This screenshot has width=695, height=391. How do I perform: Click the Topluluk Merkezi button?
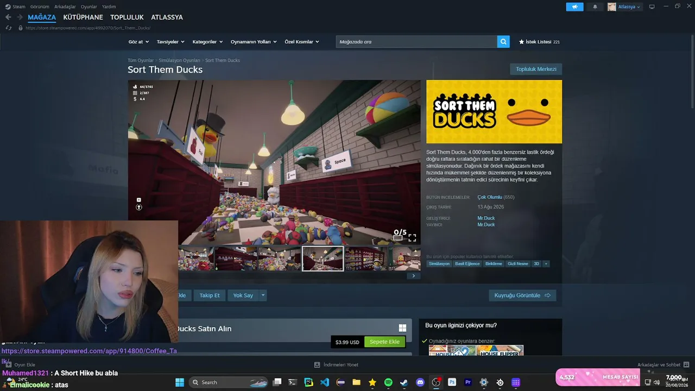click(536, 70)
